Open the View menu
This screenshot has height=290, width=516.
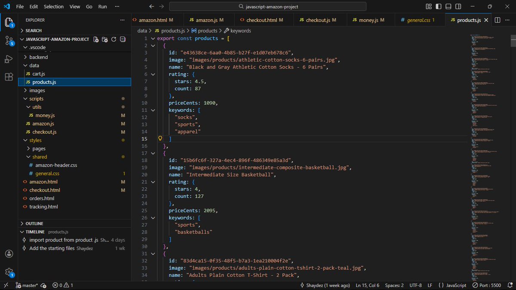75,6
